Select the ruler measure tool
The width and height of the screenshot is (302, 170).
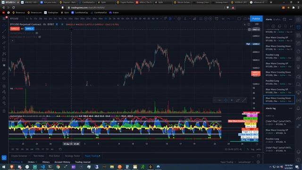point(4,73)
